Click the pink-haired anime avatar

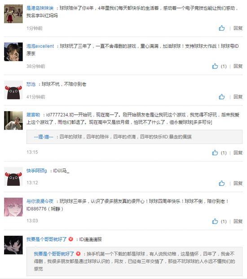[x=13, y=207]
